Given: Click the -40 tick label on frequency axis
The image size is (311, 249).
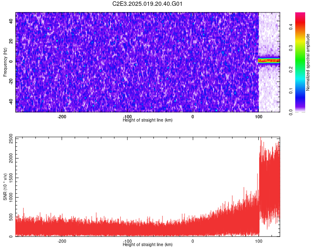Looking at the screenshot, I should point(11,102).
